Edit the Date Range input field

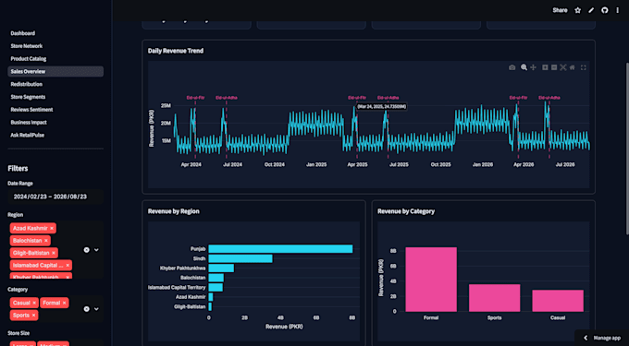pos(55,197)
